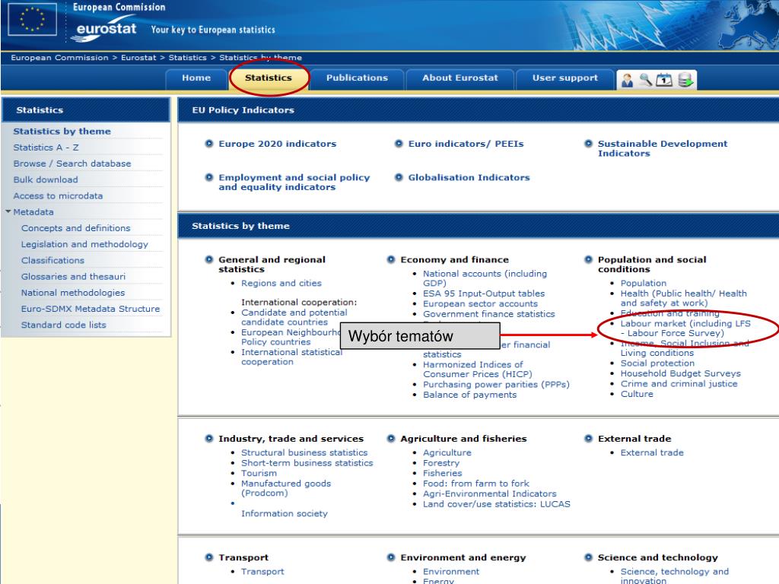Open the Transport sub-link
Image resolution: width=779 pixels, height=584 pixels.
[x=262, y=572]
